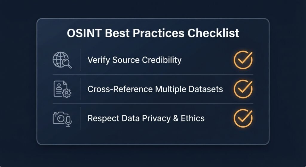
Task: Click the gear on the document icon
Action: pyautogui.click(x=67, y=93)
